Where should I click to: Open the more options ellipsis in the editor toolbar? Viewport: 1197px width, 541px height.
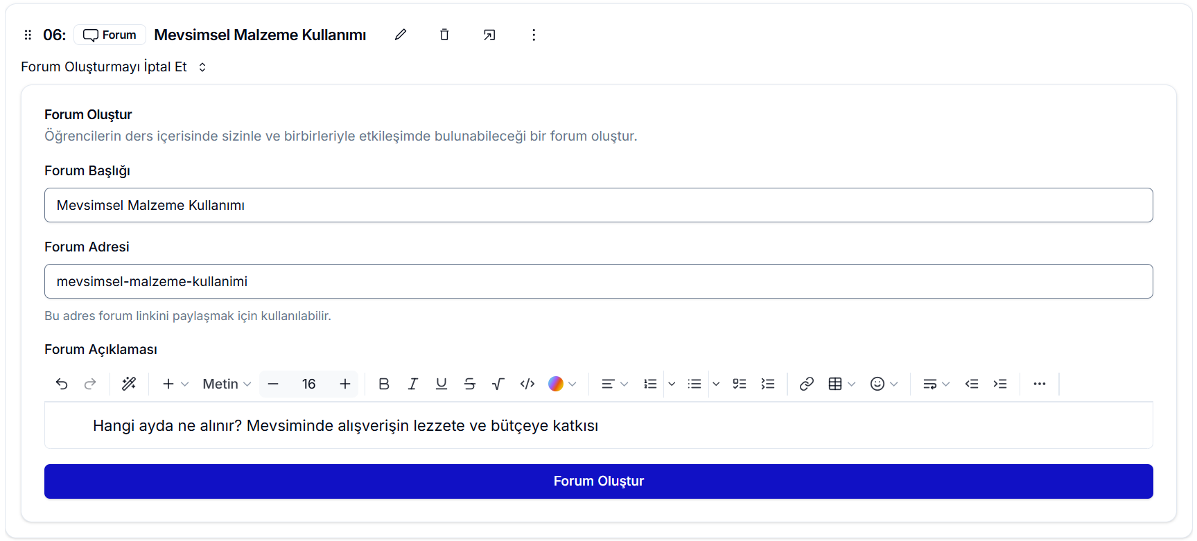click(x=1039, y=384)
